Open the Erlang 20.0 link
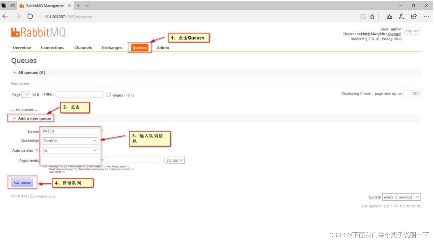This screenshot has height=241, width=434. (391, 39)
